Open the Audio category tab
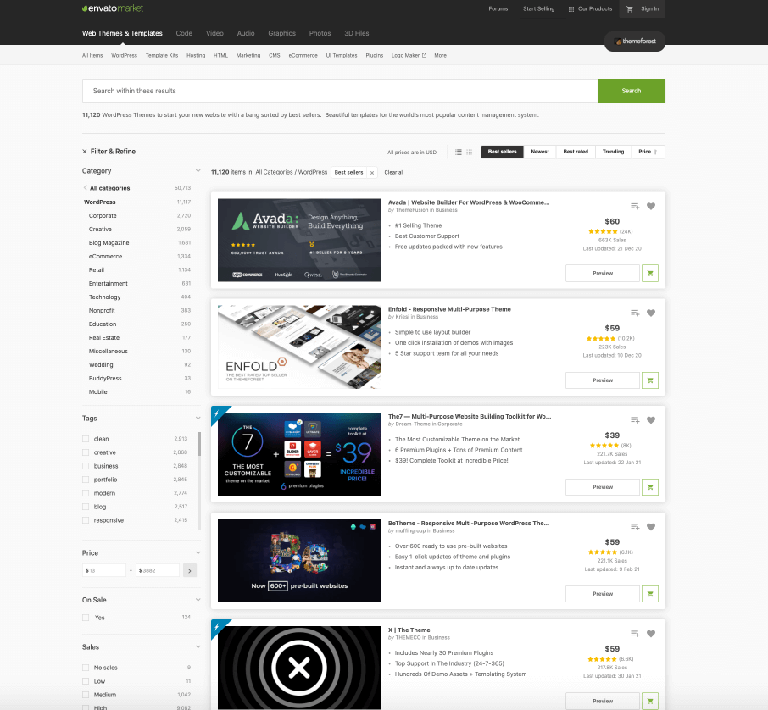The width and height of the screenshot is (768, 710). pyautogui.click(x=246, y=33)
